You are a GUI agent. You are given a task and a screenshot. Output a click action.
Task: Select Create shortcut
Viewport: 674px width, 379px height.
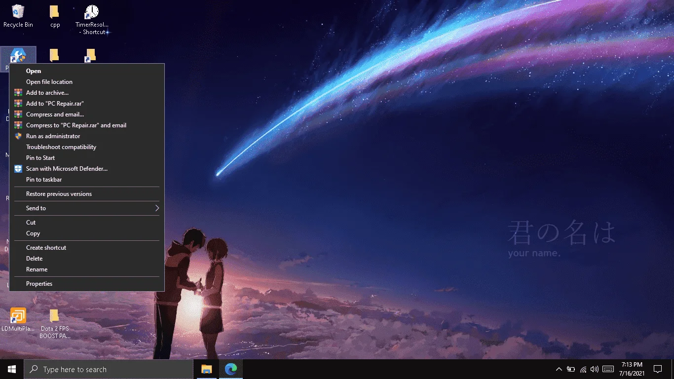[x=87, y=248]
